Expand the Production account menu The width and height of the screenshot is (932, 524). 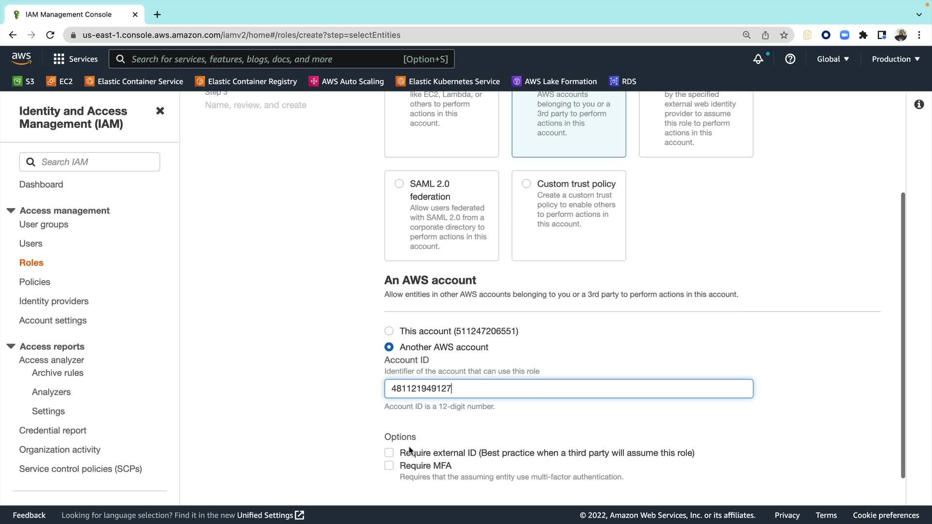(896, 59)
